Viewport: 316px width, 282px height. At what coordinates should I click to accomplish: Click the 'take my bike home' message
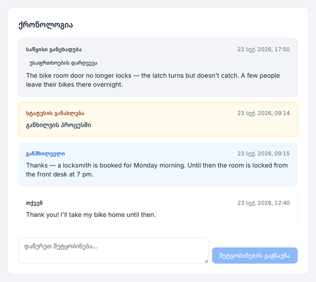(x=91, y=215)
